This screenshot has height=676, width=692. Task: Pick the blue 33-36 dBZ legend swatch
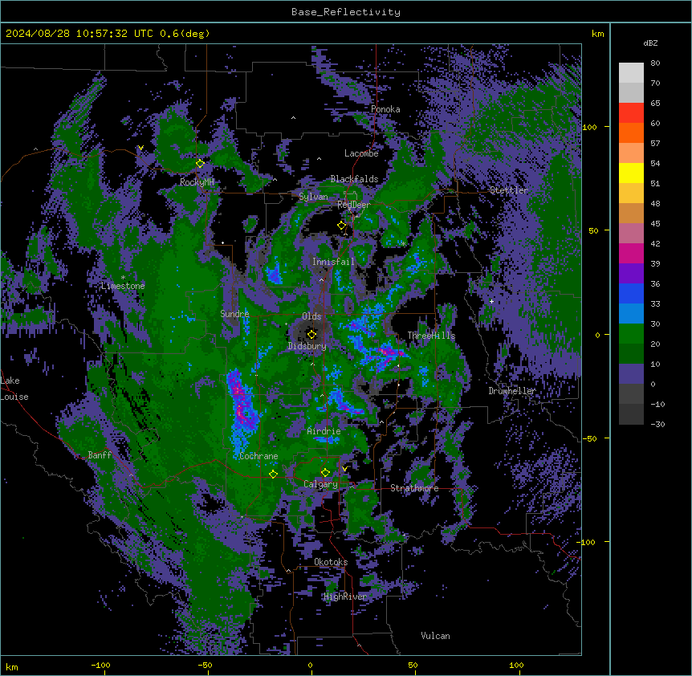pyautogui.click(x=631, y=293)
